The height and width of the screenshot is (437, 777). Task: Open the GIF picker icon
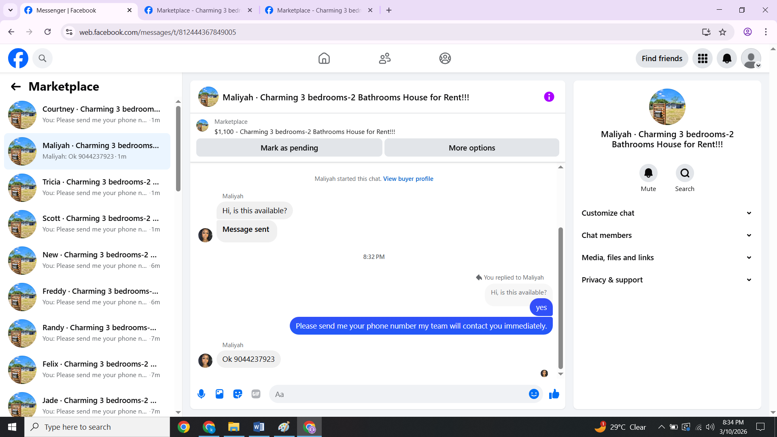pyautogui.click(x=256, y=394)
